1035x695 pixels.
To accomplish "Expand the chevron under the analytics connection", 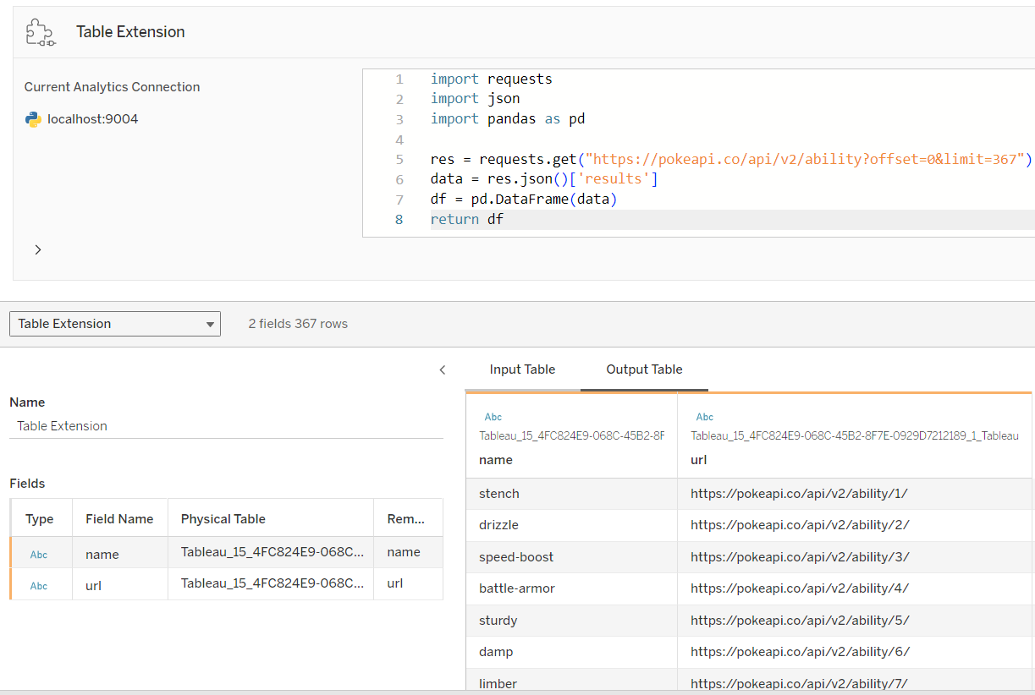I will click(38, 249).
